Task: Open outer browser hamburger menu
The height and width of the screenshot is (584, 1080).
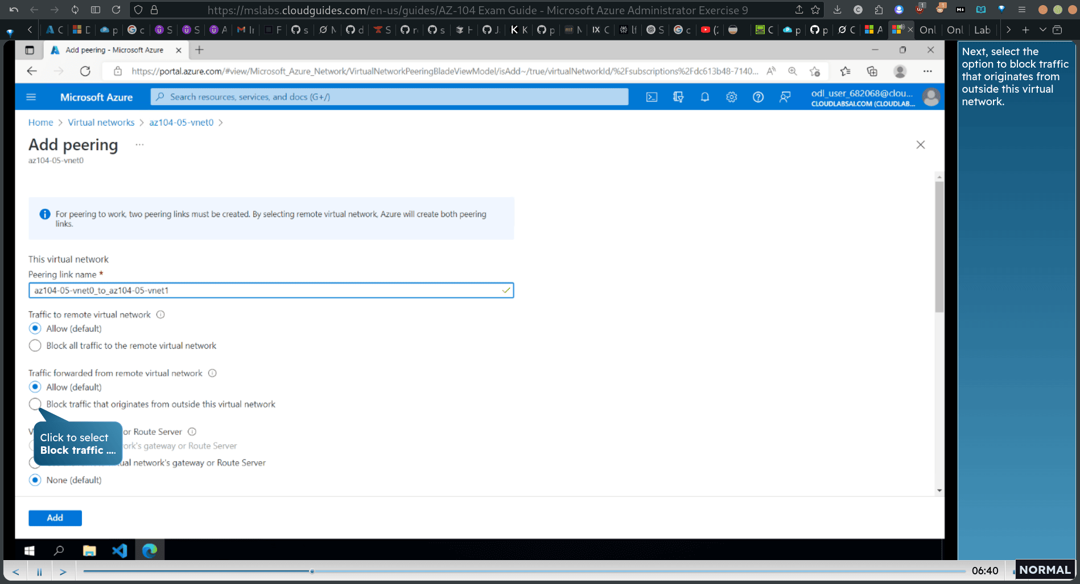Action: (x=1022, y=10)
